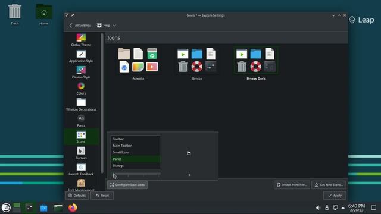Click Get New Icons button
Screen dimensions: 381x214
pos(329,185)
